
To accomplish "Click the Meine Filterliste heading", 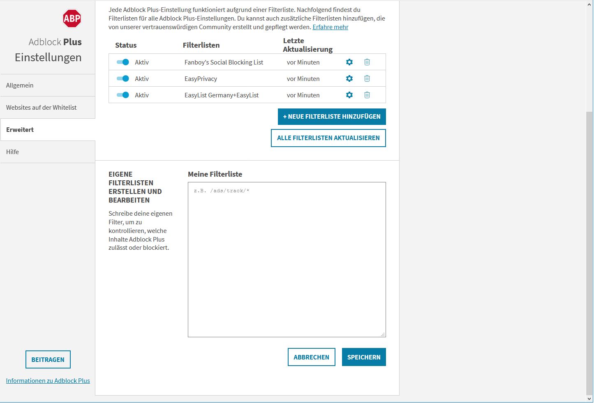I will click(x=215, y=174).
